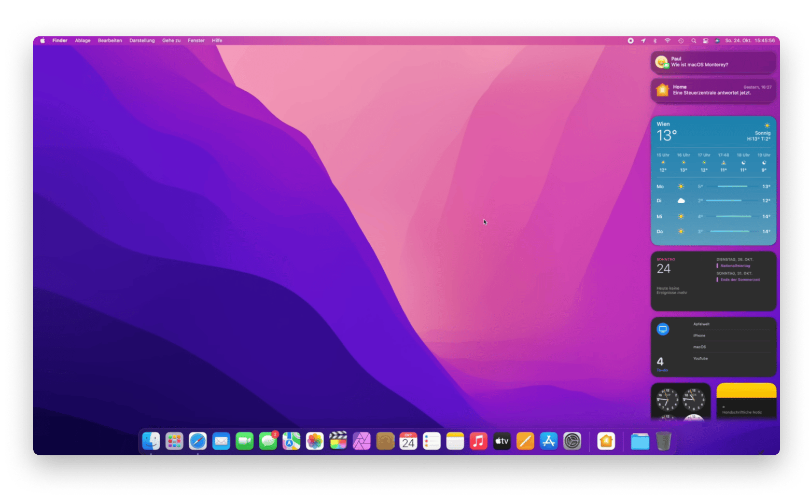The image size is (809, 503).
Task: Click the 17:48 sunset hourly entry
Action: click(723, 162)
